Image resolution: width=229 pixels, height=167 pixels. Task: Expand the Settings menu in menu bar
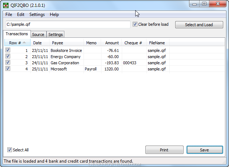point(37,15)
